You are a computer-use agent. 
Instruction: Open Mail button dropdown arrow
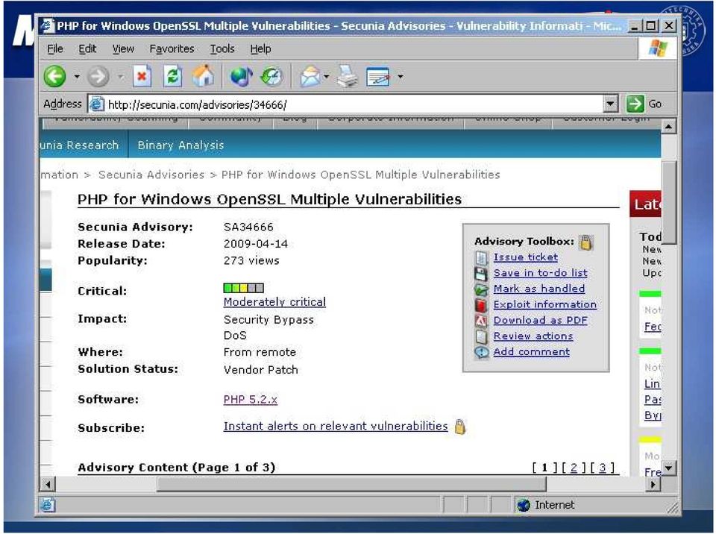coord(327,77)
